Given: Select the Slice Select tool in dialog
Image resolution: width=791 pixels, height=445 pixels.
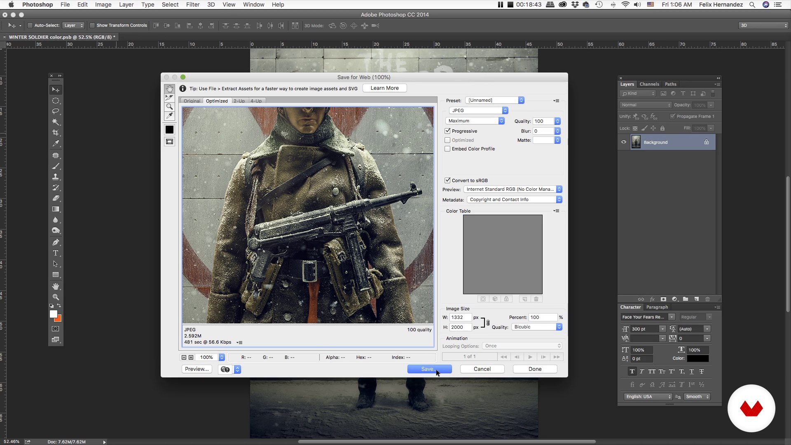Looking at the screenshot, I should 169,98.
